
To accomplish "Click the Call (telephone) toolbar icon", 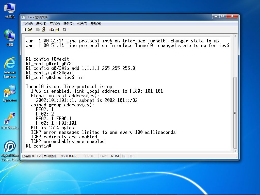I will pos(38,30).
